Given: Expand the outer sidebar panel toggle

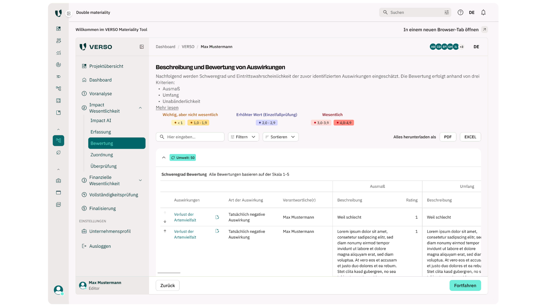Looking at the screenshot, I should point(69,13).
